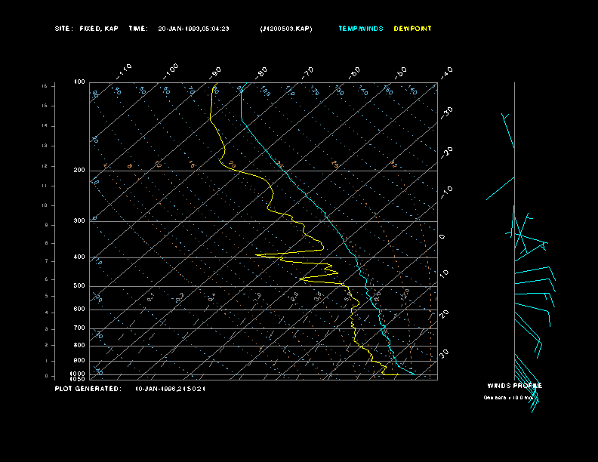The height and width of the screenshot is (462, 598).
Task: Click the 600 pressure level label
Action: click(79, 310)
